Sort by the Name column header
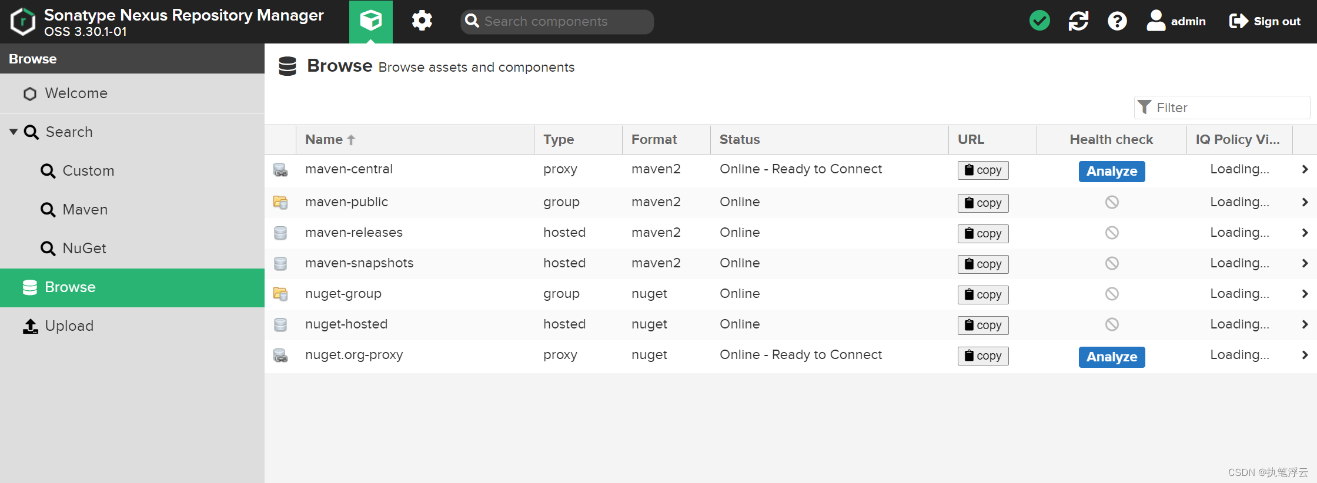This screenshot has width=1317, height=483. [x=415, y=139]
